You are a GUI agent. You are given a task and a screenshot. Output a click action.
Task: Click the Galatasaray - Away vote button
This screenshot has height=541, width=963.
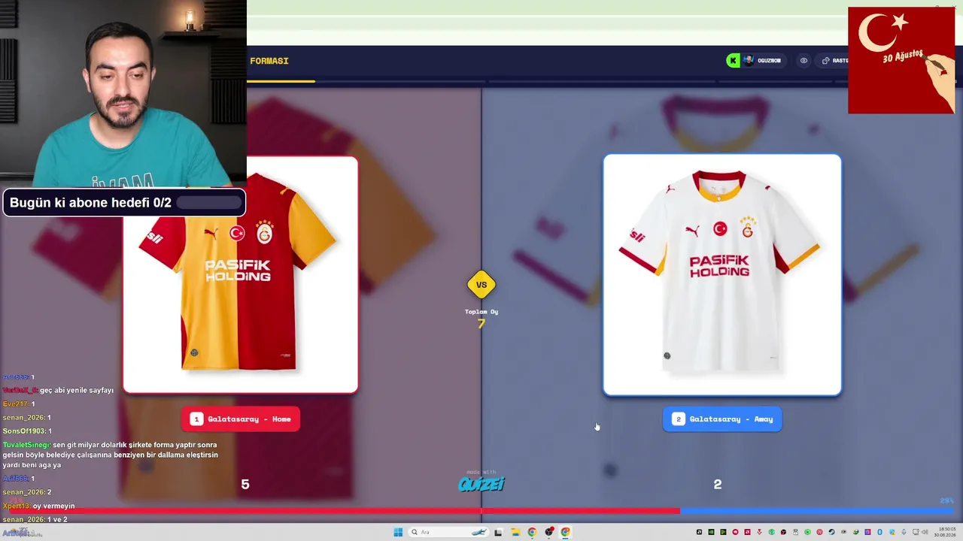coord(722,419)
